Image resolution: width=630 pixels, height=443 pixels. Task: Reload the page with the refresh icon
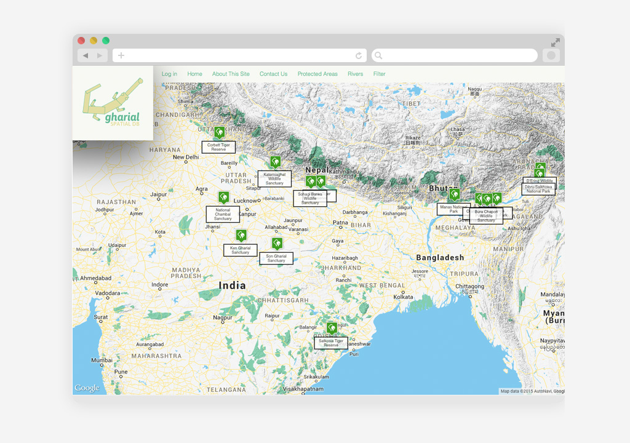coord(359,55)
